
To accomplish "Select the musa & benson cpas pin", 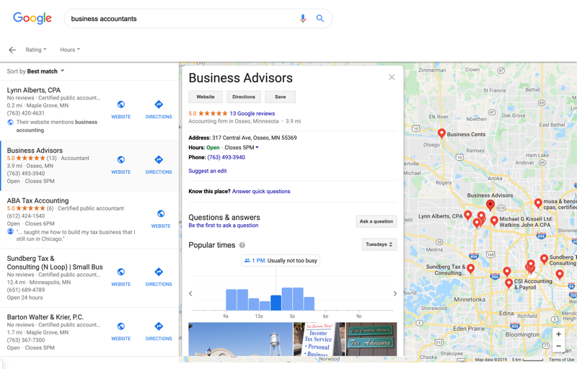I will point(538,203).
